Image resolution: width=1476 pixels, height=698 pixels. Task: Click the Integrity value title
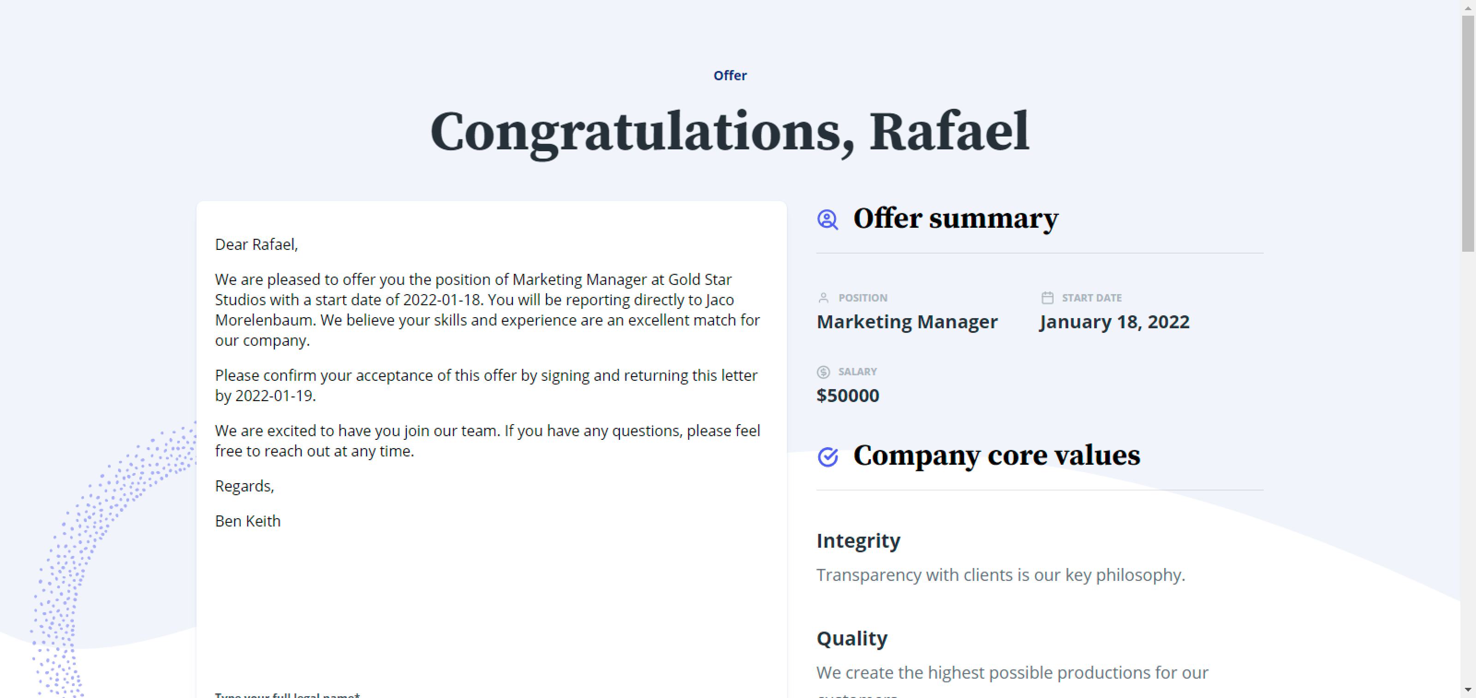coord(858,541)
